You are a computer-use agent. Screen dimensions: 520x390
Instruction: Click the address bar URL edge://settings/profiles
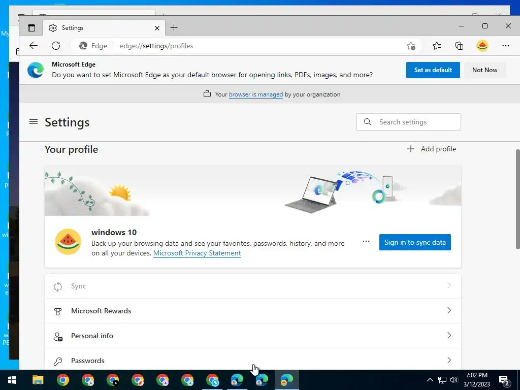pos(156,46)
